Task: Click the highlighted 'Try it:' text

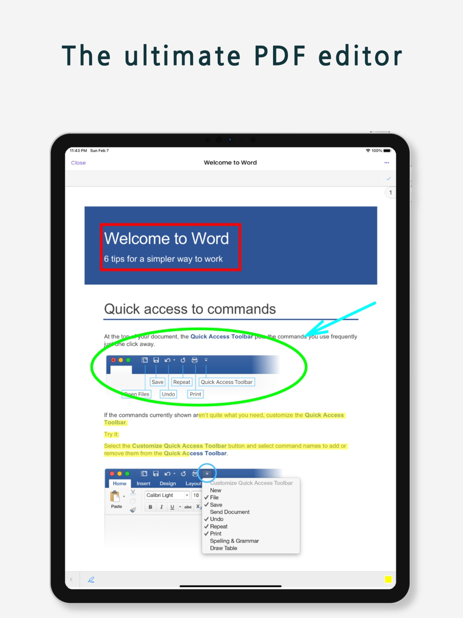Action: [112, 435]
